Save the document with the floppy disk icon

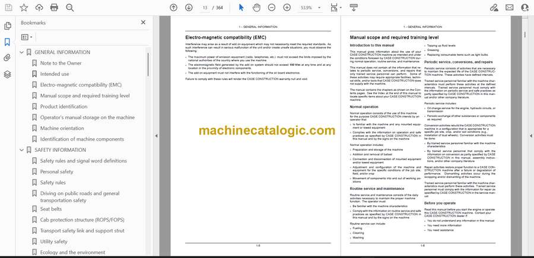(8, 8)
